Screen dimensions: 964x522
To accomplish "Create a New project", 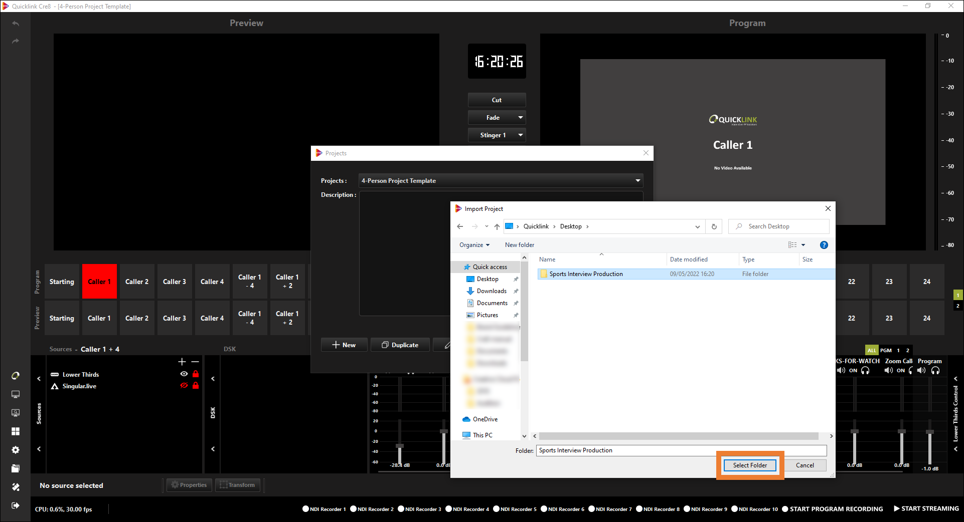I will pos(344,345).
